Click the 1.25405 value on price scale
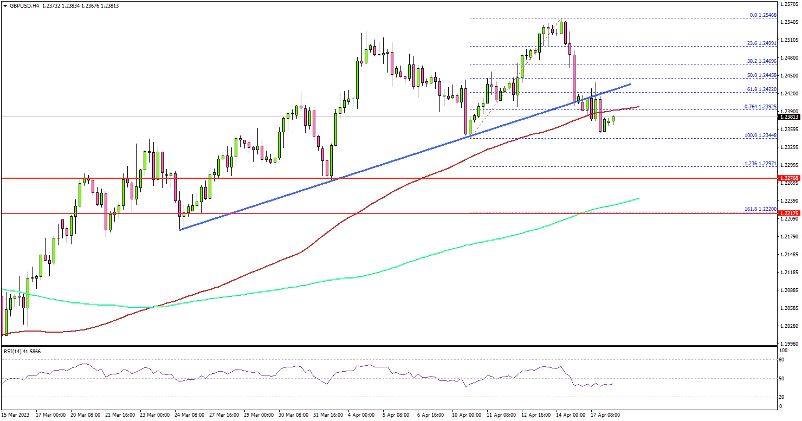The image size is (802, 421). click(788, 22)
